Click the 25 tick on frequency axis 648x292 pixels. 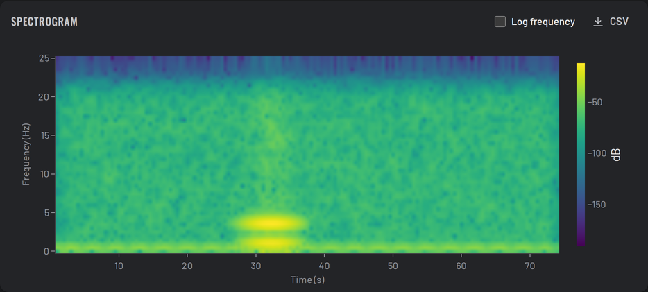pyautogui.click(x=44, y=58)
